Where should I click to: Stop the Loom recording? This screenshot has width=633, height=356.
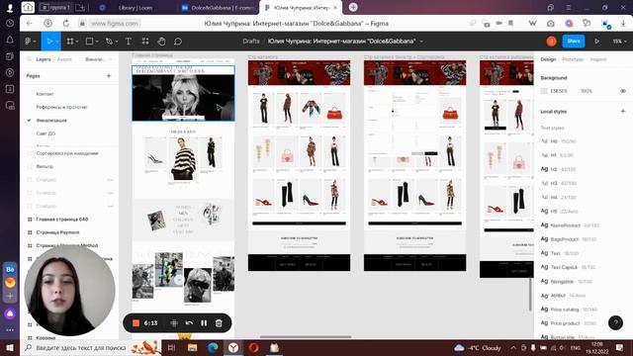(x=136, y=323)
